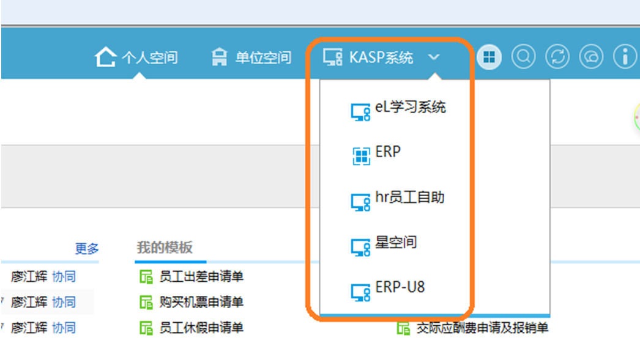Click the grid apps icon in header
Image resolution: width=640 pixels, height=338 pixels.
pos(488,57)
